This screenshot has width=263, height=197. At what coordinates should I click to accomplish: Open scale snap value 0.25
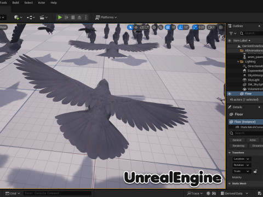pyautogui.click(x=202, y=27)
